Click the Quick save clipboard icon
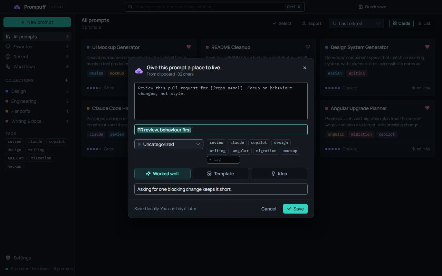The height and width of the screenshot is (276, 442). click(361, 7)
